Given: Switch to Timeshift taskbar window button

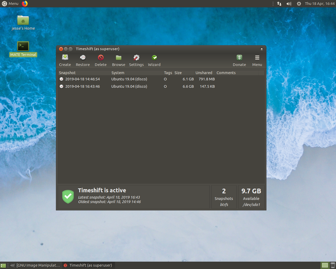Looking at the screenshot, I should (x=88, y=265).
